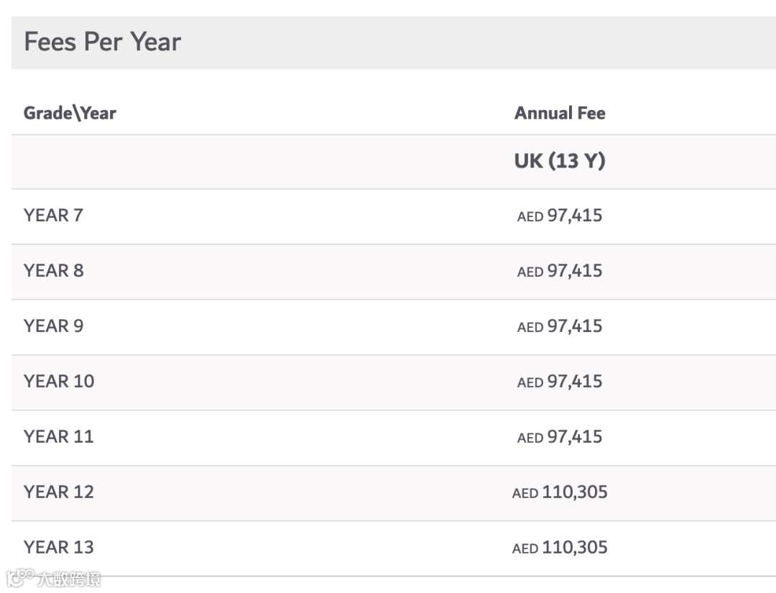This screenshot has height=593, width=776.
Task: Click the Fees Per Year heading
Action: pyautogui.click(x=102, y=42)
